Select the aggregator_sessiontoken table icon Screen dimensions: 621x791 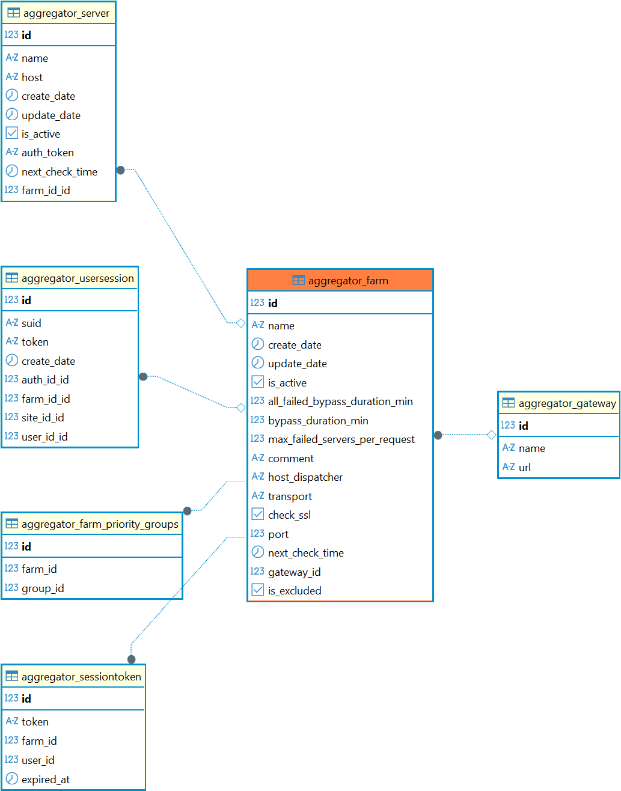[12, 676]
